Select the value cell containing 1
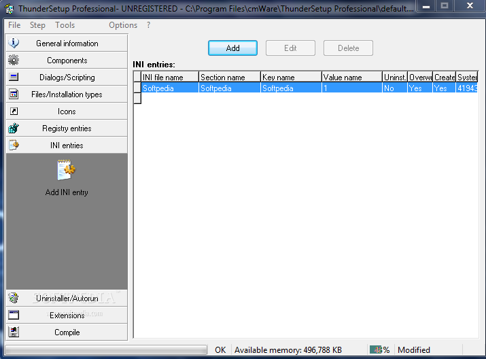486x359 pixels. (x=352, y=88)
